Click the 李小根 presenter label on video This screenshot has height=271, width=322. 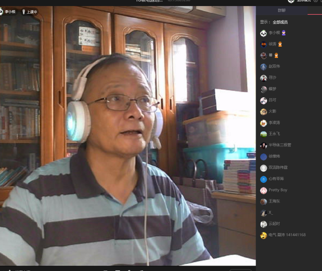[10, 12]
